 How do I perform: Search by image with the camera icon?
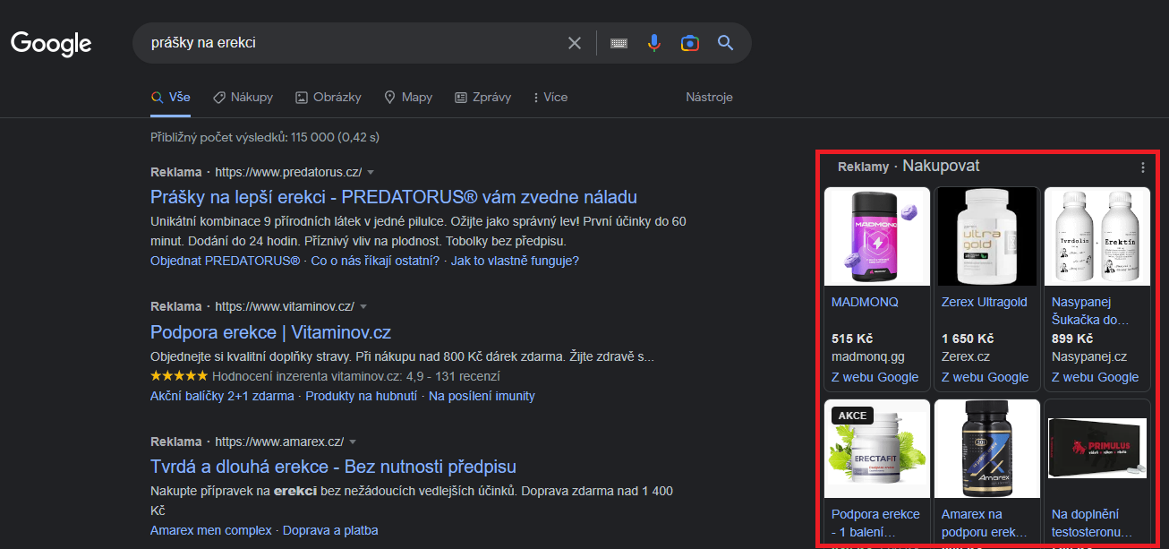coord(689,43)
